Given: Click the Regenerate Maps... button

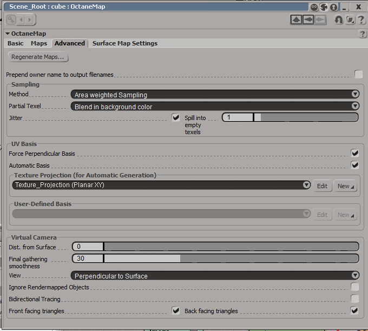Looking at the screenshot, I should coord(38,57).
